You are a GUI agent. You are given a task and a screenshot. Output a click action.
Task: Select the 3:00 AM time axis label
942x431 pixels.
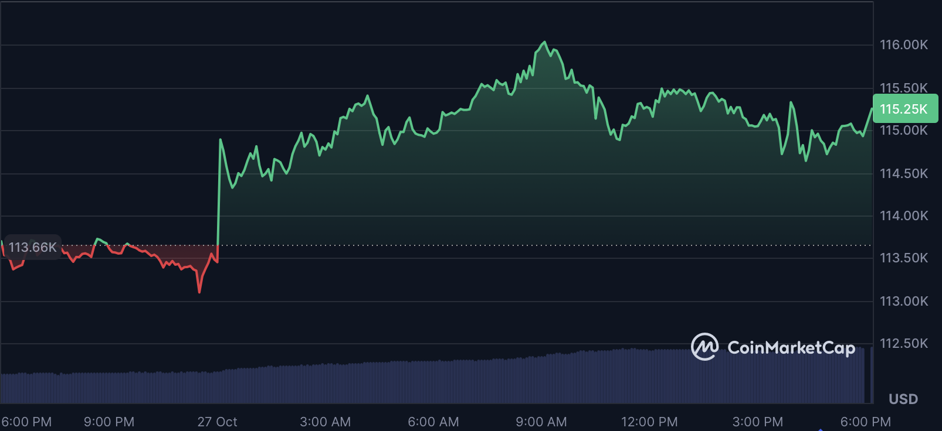[325, 422]
